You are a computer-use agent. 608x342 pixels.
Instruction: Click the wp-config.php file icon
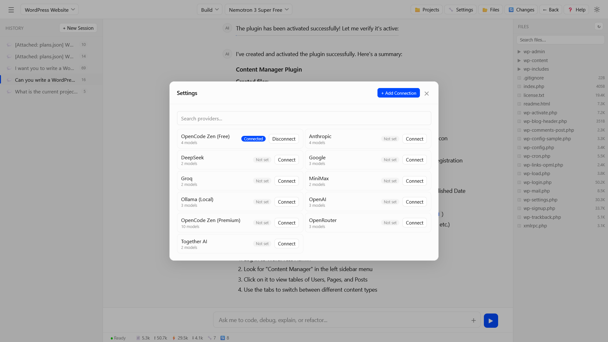click(x=519, y=148)
